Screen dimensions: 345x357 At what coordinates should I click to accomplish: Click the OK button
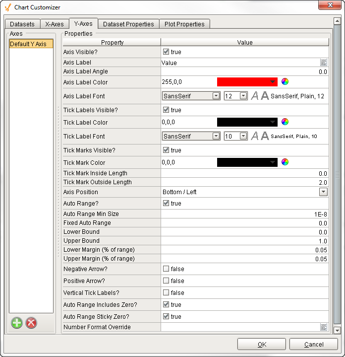262,344
